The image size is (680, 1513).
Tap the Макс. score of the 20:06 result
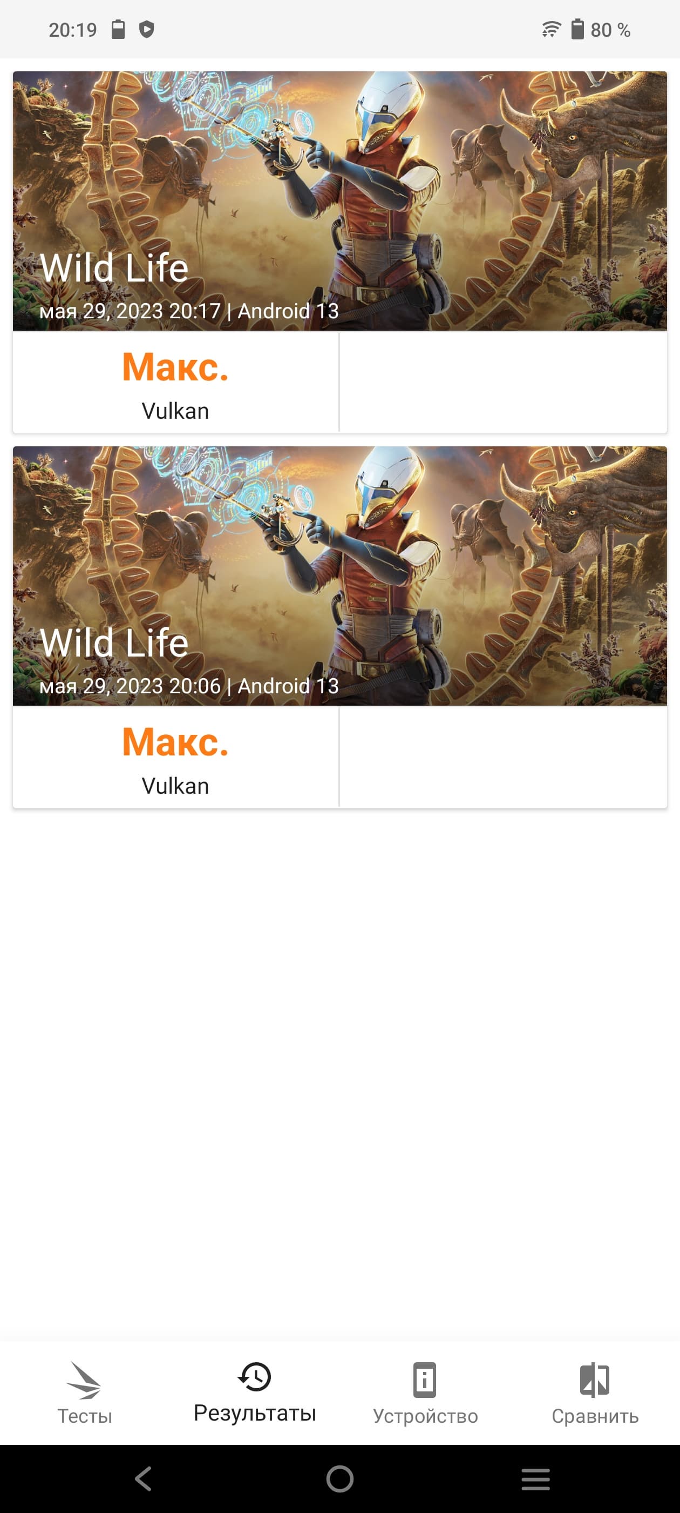[175, 742]
